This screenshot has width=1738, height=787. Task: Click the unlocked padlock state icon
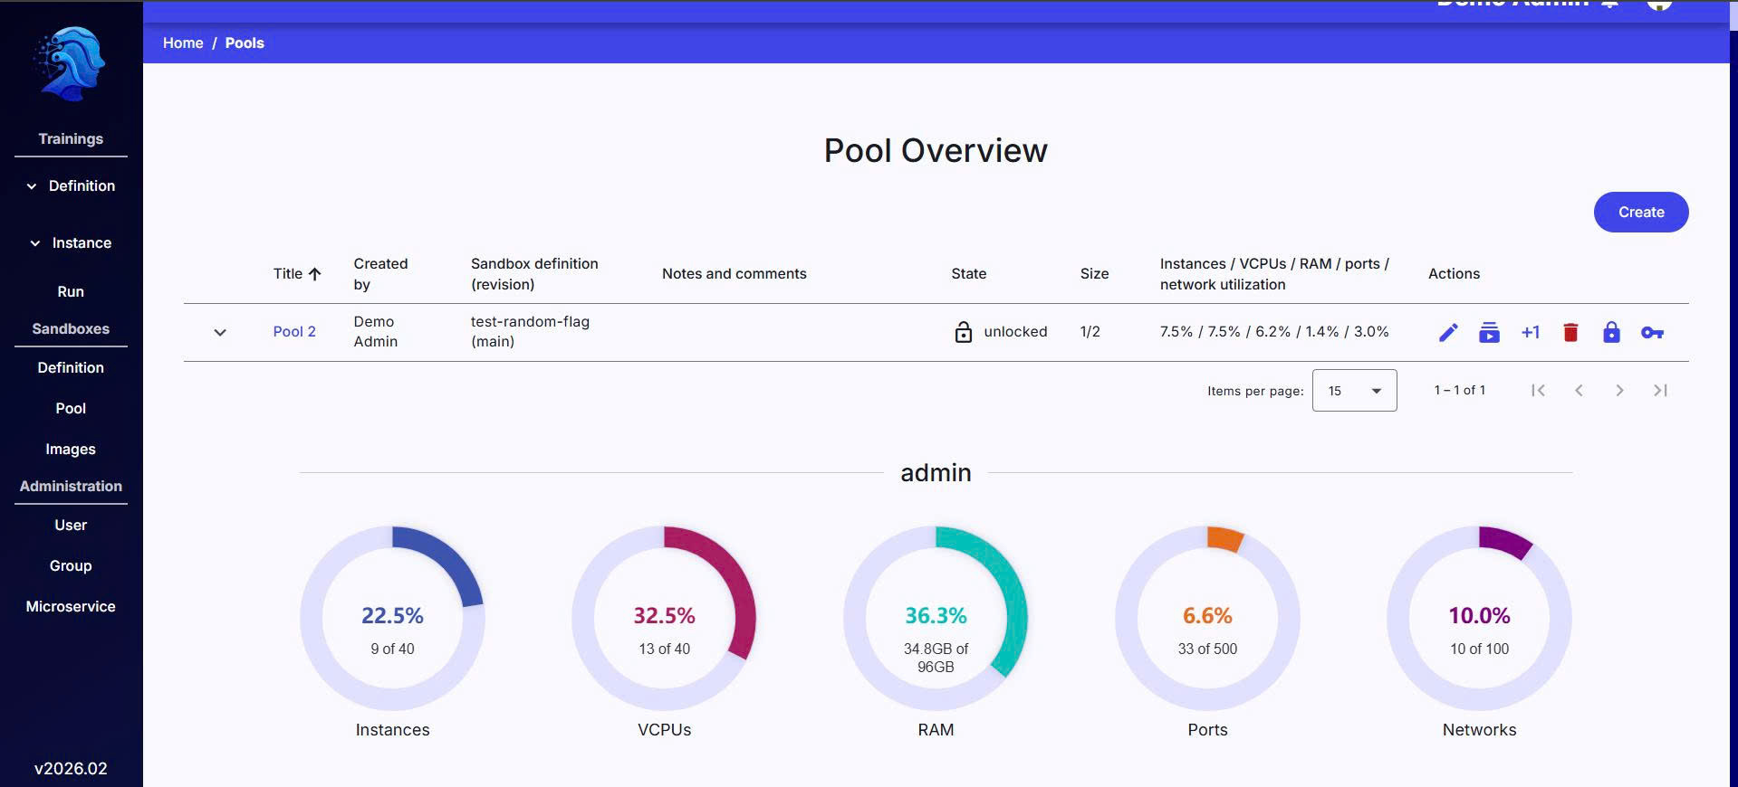point(964,332)
